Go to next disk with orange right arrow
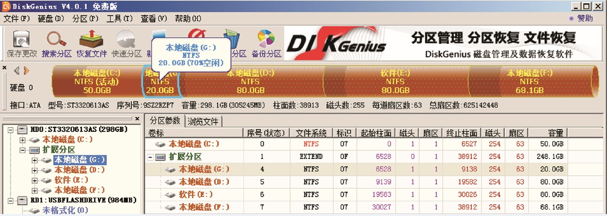 26,71
